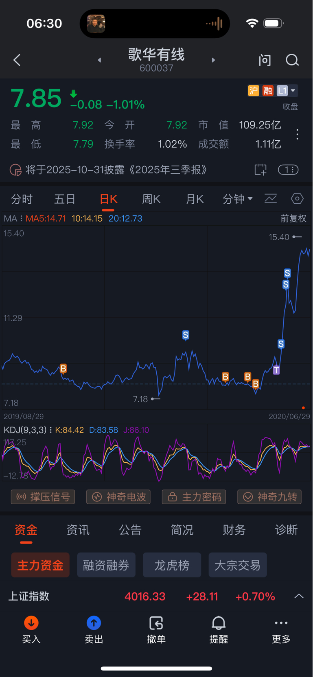Select the 主力资金 sub-tab button
Screen dimensions: 313x677
pos(40,565)
